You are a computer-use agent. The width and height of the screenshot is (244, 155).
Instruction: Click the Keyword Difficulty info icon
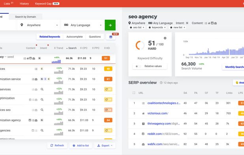[x=165, y=38]
